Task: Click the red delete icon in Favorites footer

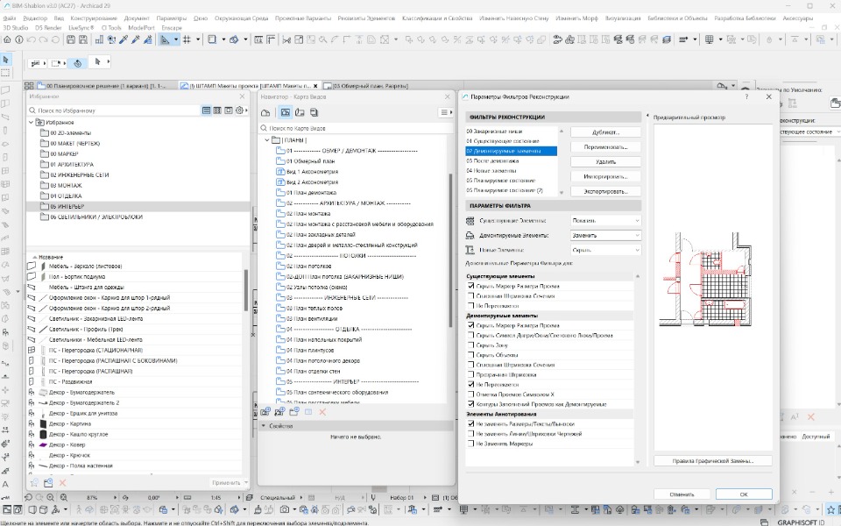Action: click(x=63, y=483)
